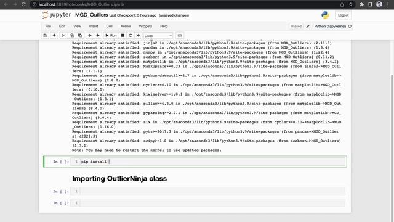Open the Kernel menu
Screen dimensions: 394x222
[x=126, y=26]
